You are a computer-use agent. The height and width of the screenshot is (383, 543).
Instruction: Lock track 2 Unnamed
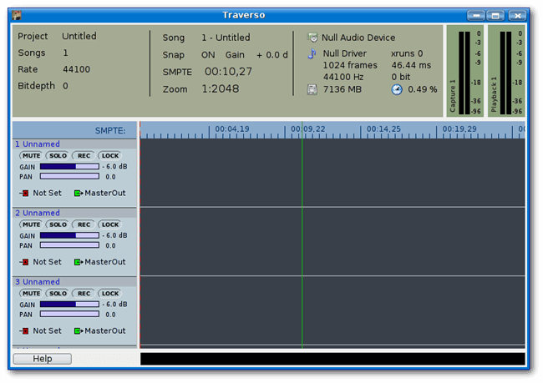(110, 224)
